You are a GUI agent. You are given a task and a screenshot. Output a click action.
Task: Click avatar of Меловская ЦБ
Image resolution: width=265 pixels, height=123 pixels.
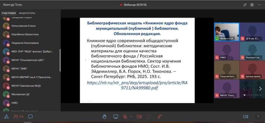6,94
